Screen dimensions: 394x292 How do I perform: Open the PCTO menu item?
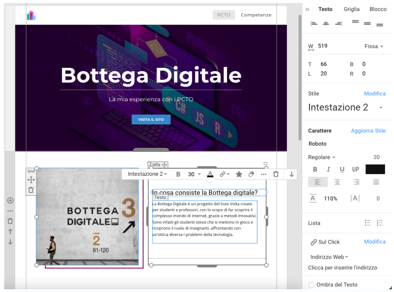point(223,15)
